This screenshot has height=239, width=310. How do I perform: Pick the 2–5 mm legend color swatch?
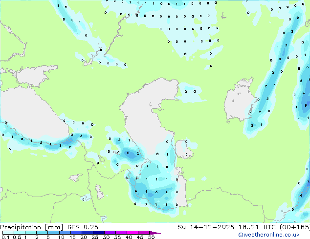[42, 233]
